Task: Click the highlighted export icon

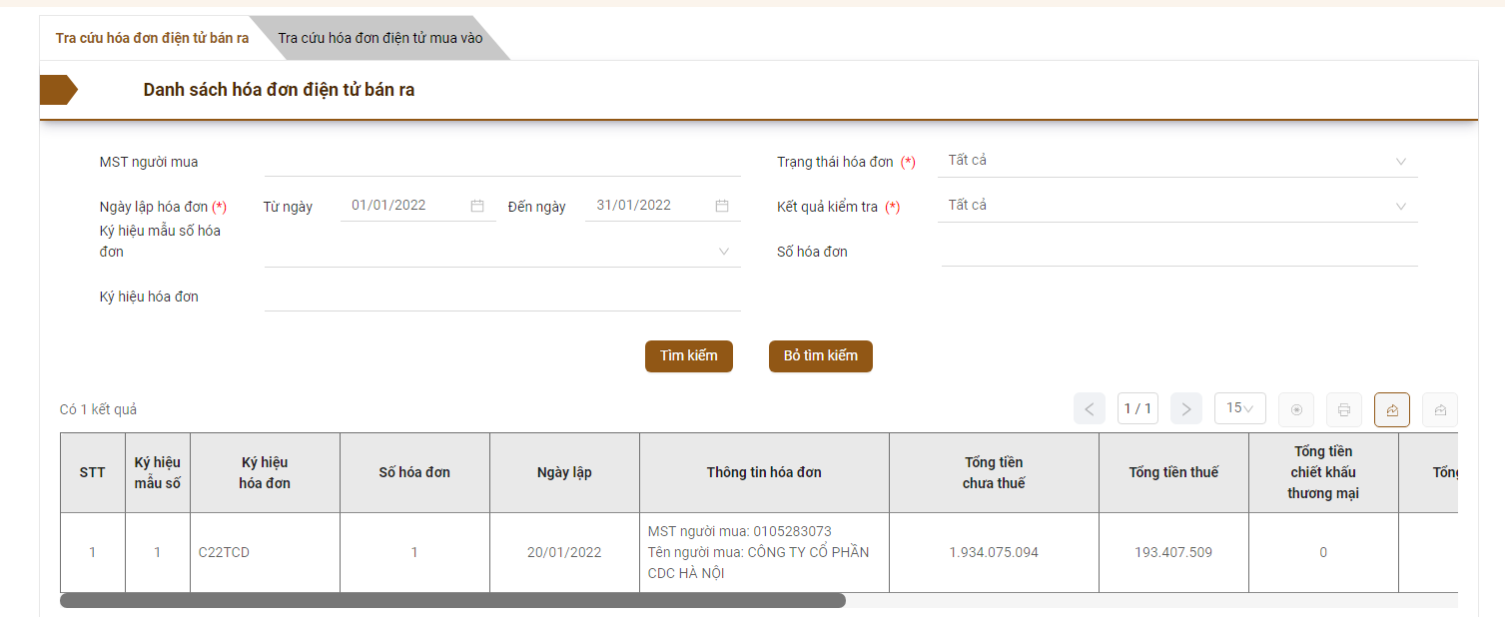Action: tap(1392, 409)
